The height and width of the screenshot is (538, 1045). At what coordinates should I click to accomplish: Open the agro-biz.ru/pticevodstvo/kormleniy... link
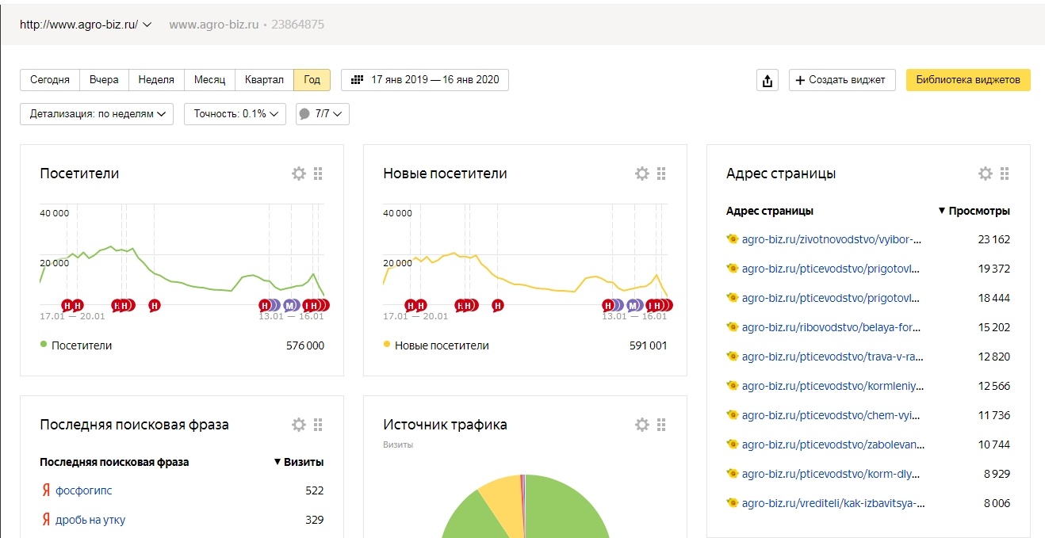pyautogui.click(x=833, y=386)
